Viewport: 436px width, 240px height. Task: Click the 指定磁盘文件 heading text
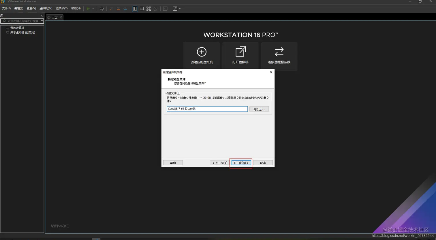point(176,79)
